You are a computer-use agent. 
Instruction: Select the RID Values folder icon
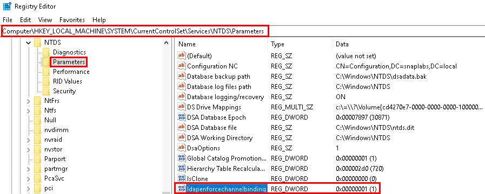46,81
